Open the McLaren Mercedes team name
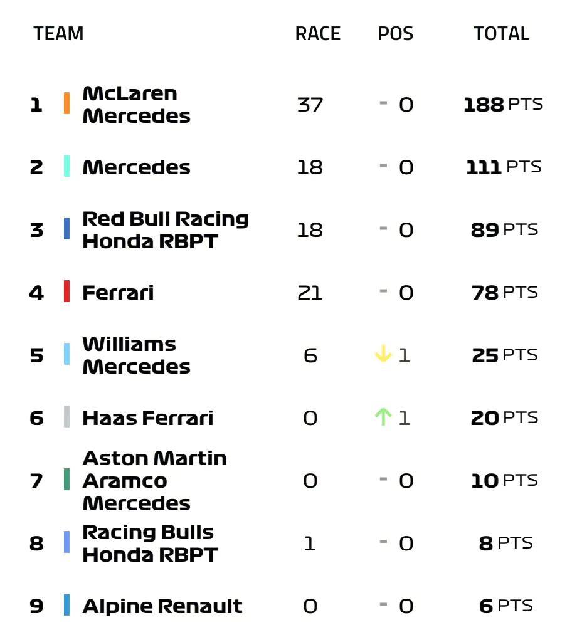The image size is (582, 630). tap(136, 105)
